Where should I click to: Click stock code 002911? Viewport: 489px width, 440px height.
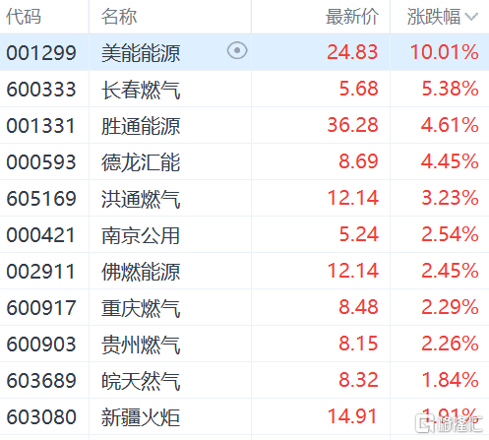tap(40, 272)
